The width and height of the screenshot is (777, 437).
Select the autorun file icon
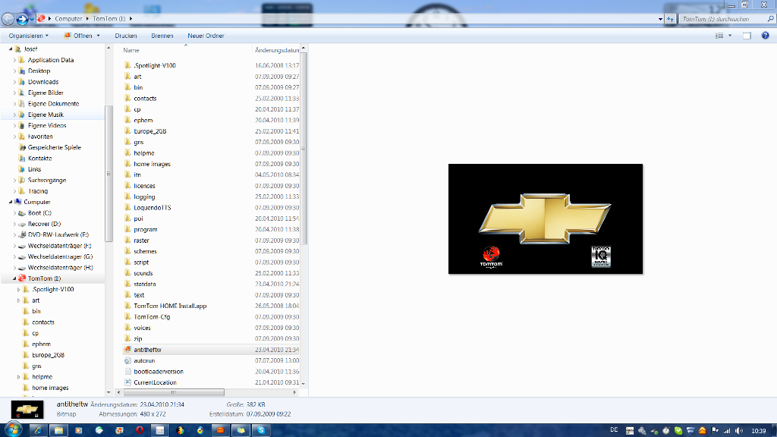pos(127,360)
